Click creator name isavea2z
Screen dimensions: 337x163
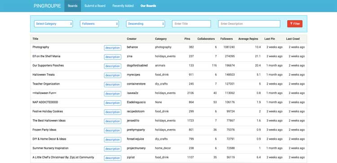tap(133, 93)
